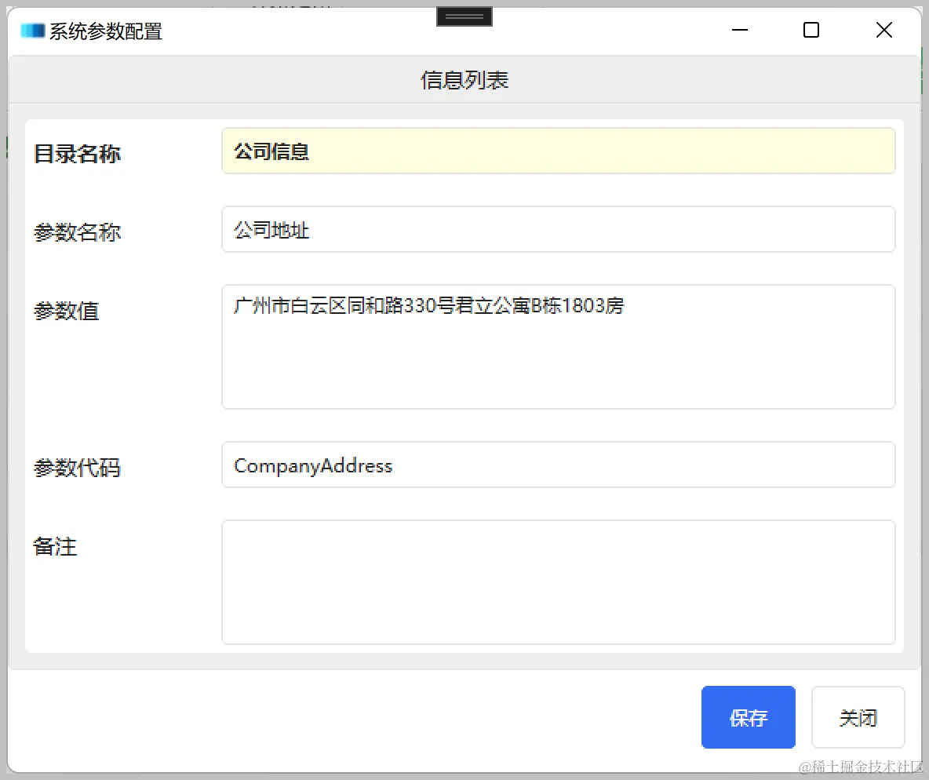
Task: Click the app icon in the title bar
Action: (33, 31)
